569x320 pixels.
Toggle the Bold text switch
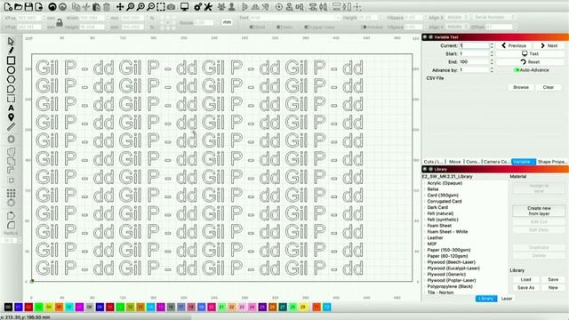point(252,27)
